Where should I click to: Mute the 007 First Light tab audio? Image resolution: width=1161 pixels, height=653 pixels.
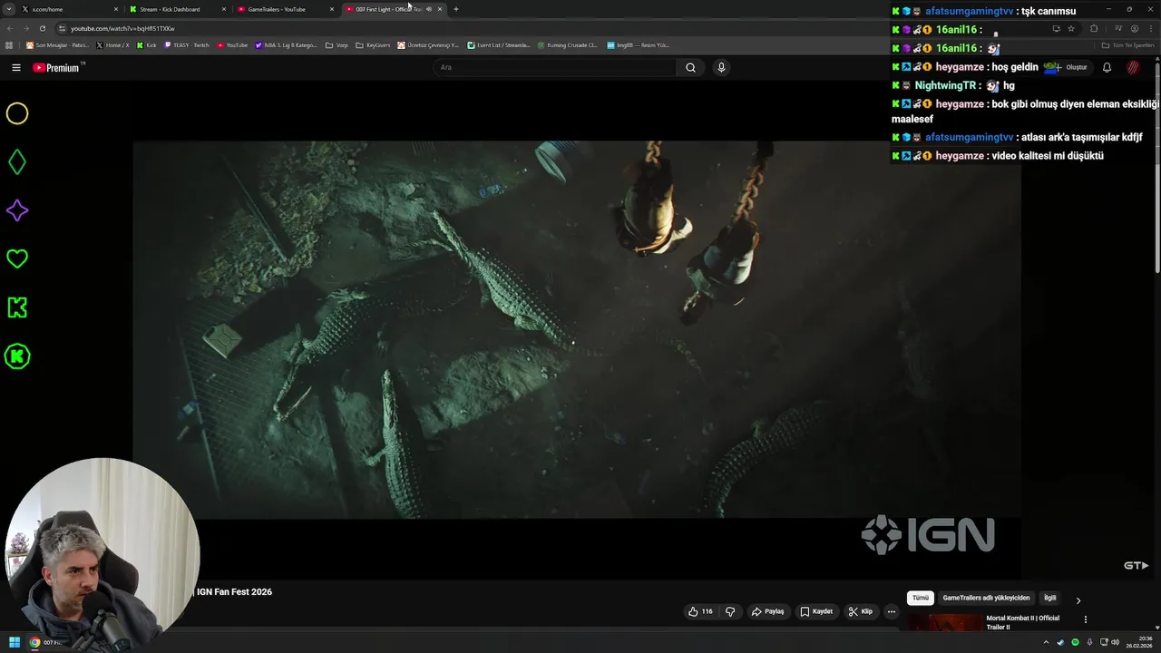click(429, 9)
